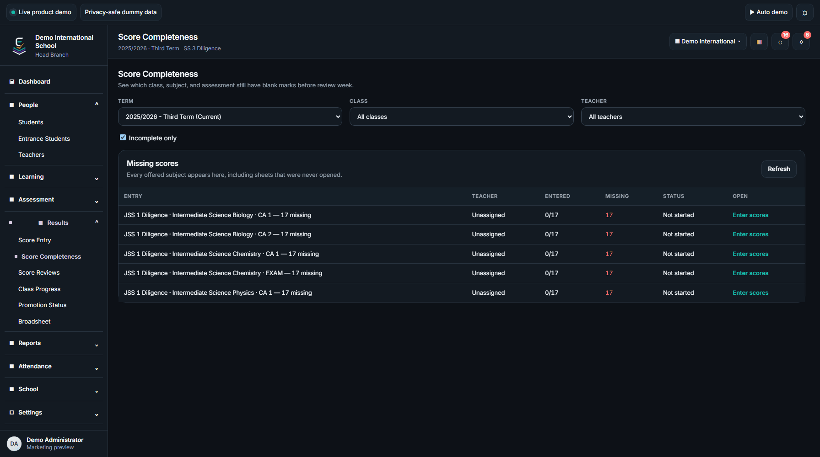Click Enter scores for Biology CA 2
Viewport: 820px width, 457px height.
coord(750,234)
